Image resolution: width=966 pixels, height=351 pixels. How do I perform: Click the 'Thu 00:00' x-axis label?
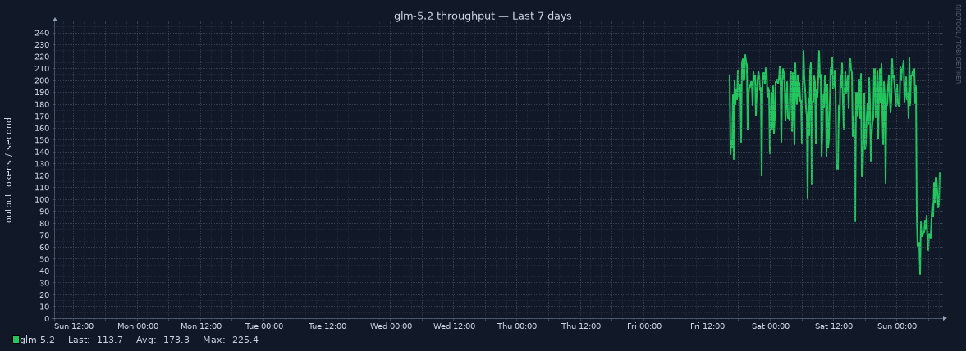tap(518, 326)
